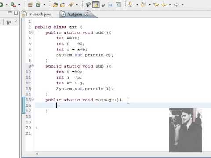Click the Open Task folder icon

[63, 5]
